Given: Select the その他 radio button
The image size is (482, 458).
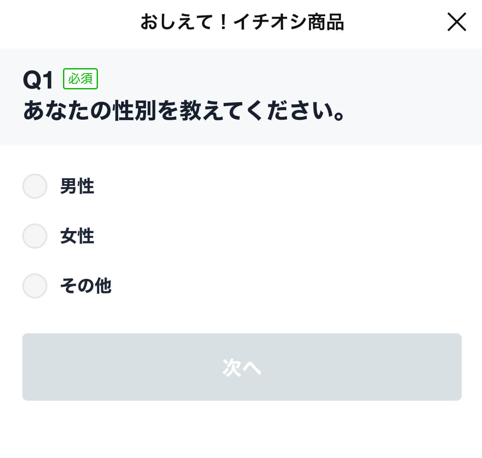Looking at the screenshot, I should [x=35, y=286].
